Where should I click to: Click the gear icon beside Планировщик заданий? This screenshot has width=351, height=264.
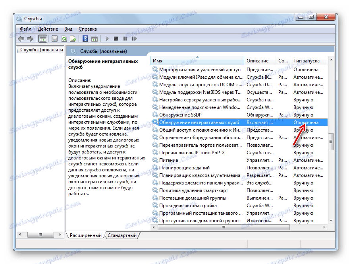click(155, 167)
